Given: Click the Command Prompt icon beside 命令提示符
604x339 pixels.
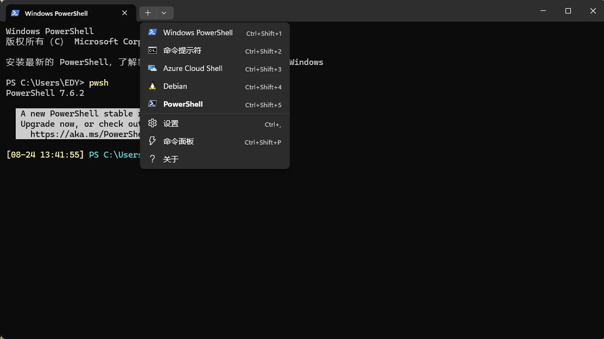Looking at the screenshot, I should 152,50.
